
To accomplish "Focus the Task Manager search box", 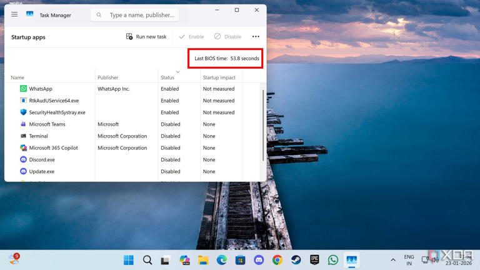I will 141,15.
